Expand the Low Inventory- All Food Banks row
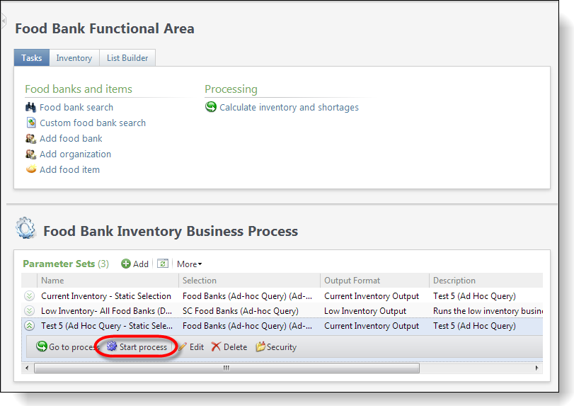This screenshot has width=574, height=406. [x=29, y=311]
